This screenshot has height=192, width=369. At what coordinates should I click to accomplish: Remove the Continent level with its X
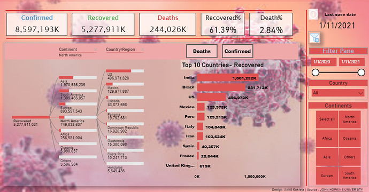pyautogui.click(x=96, y=50)
